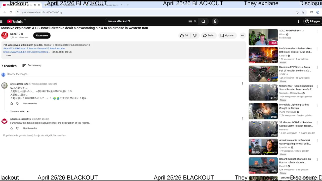Screen dimensions: 322x181
Task: Subscribe using the Abonneren button
Action: click(x=42, y=35)
